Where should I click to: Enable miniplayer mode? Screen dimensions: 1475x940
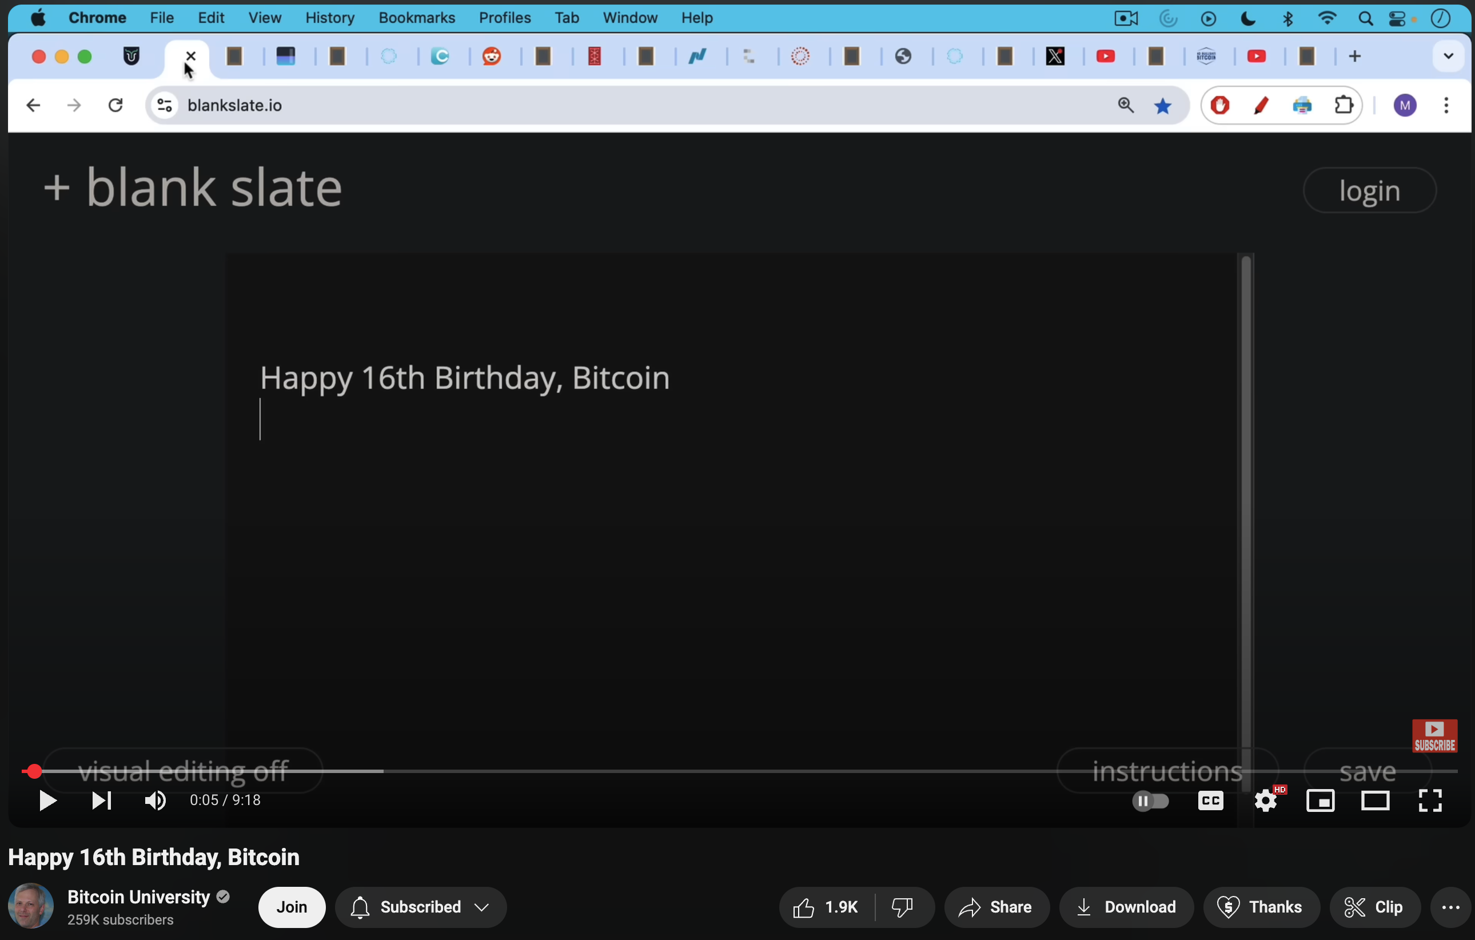coord(1320,800)
